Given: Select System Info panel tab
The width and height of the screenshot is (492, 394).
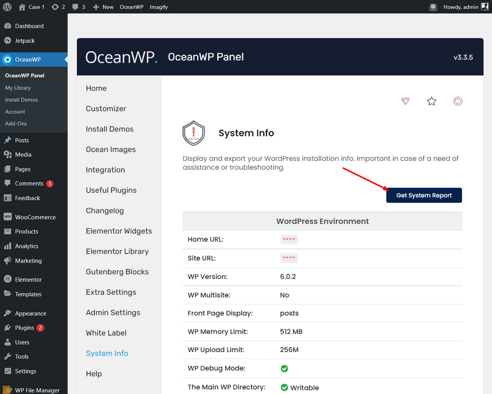Looking at the screenshot, I should coord(107,354).
